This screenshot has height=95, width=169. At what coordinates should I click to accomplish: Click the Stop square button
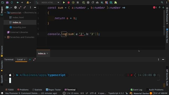(78, 2)
